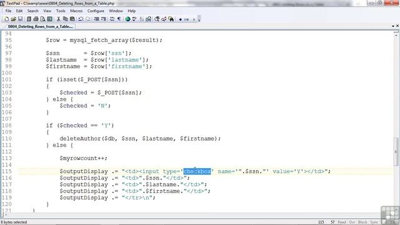The image size is (400, 225).
Task: Click 'mysql_fetch_array' on line 95
Action: [x=99, y=40]
